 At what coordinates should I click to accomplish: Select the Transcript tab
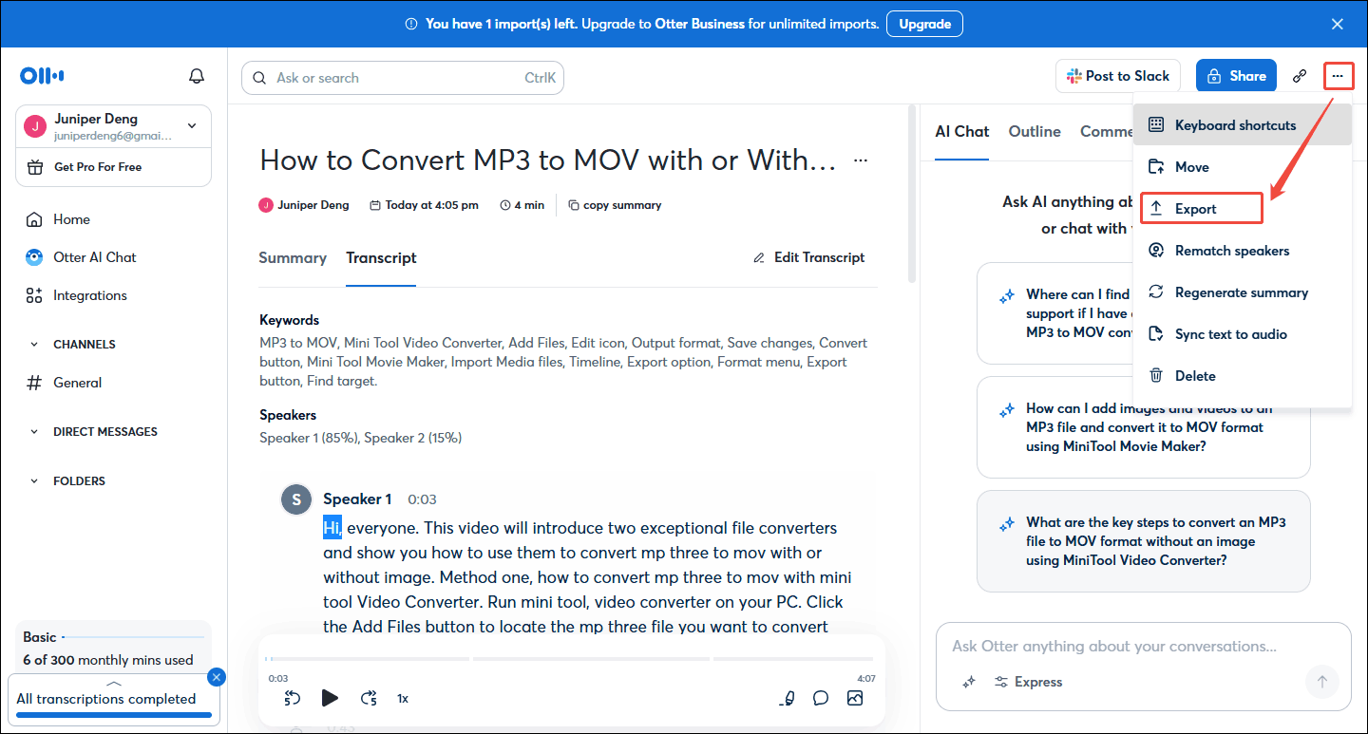coord(381,258)
